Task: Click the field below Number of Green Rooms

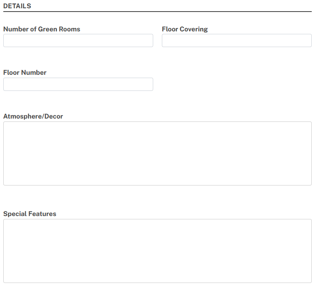Action: (78, 40)
